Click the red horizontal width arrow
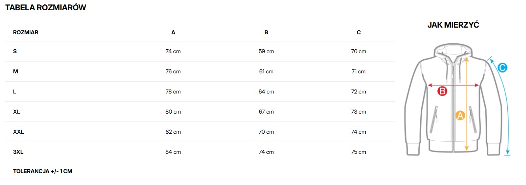 point(454,85)
